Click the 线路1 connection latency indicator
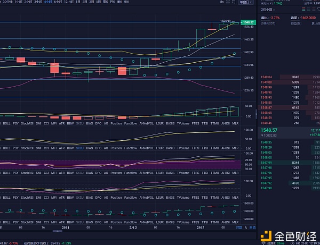 pos(276,243)
